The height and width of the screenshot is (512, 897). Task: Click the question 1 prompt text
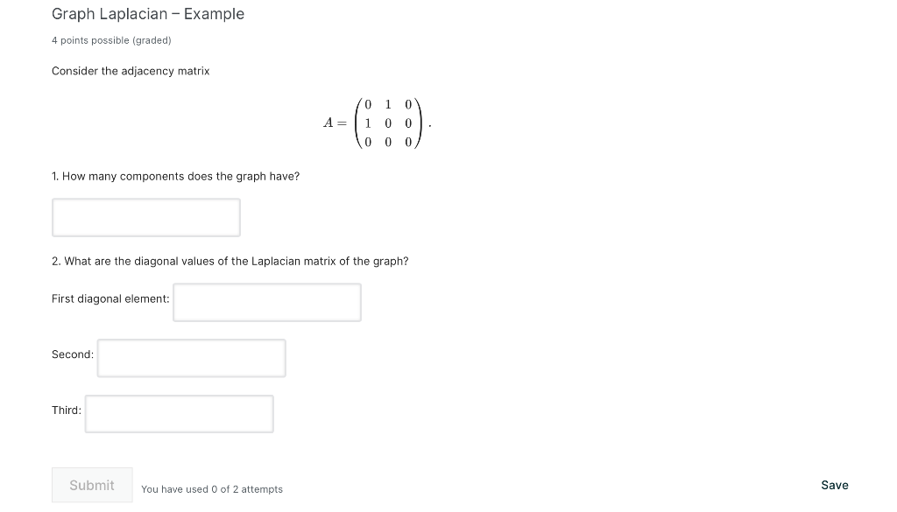175,176
